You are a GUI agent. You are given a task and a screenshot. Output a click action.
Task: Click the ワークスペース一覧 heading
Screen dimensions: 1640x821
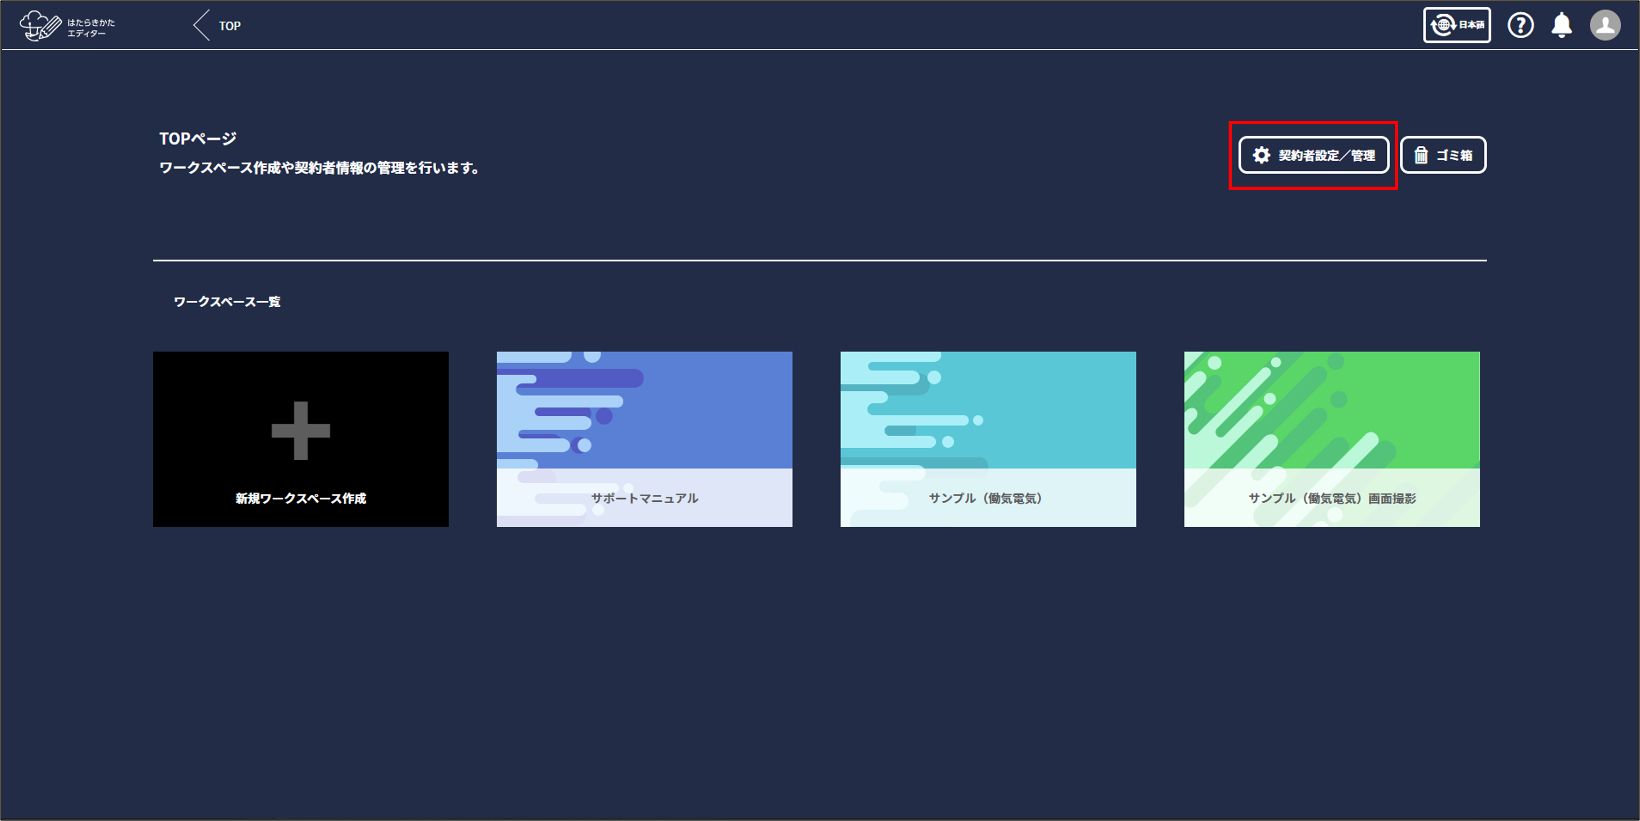tap(227, 302)
